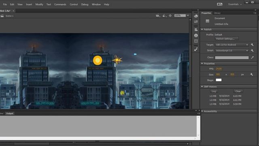Viewport: 259px width, 146px height.
Task: Click the workspace sync icon beside Essentials
Action: [219, 4]
